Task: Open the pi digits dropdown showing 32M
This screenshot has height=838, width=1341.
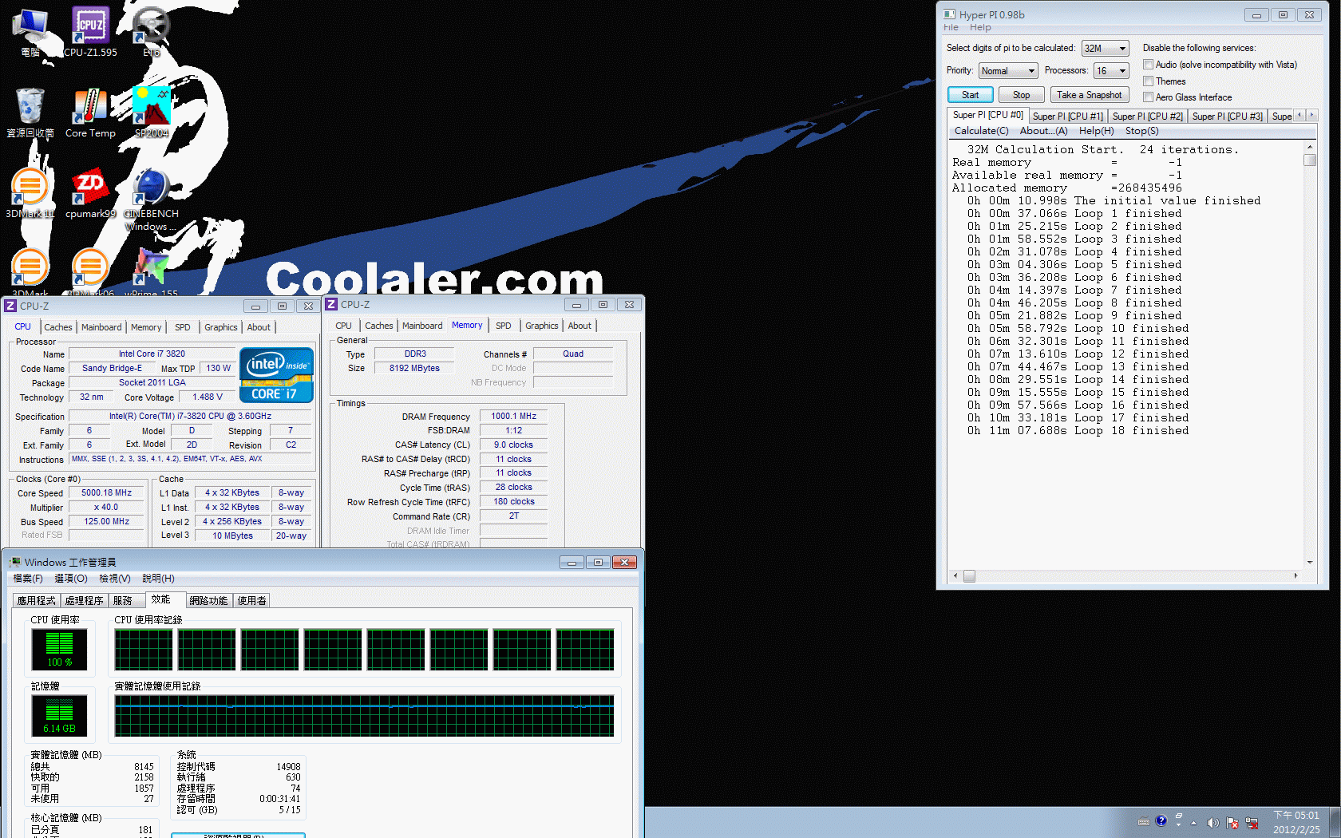Action: pyautogui.click(x=1106, y=49)
